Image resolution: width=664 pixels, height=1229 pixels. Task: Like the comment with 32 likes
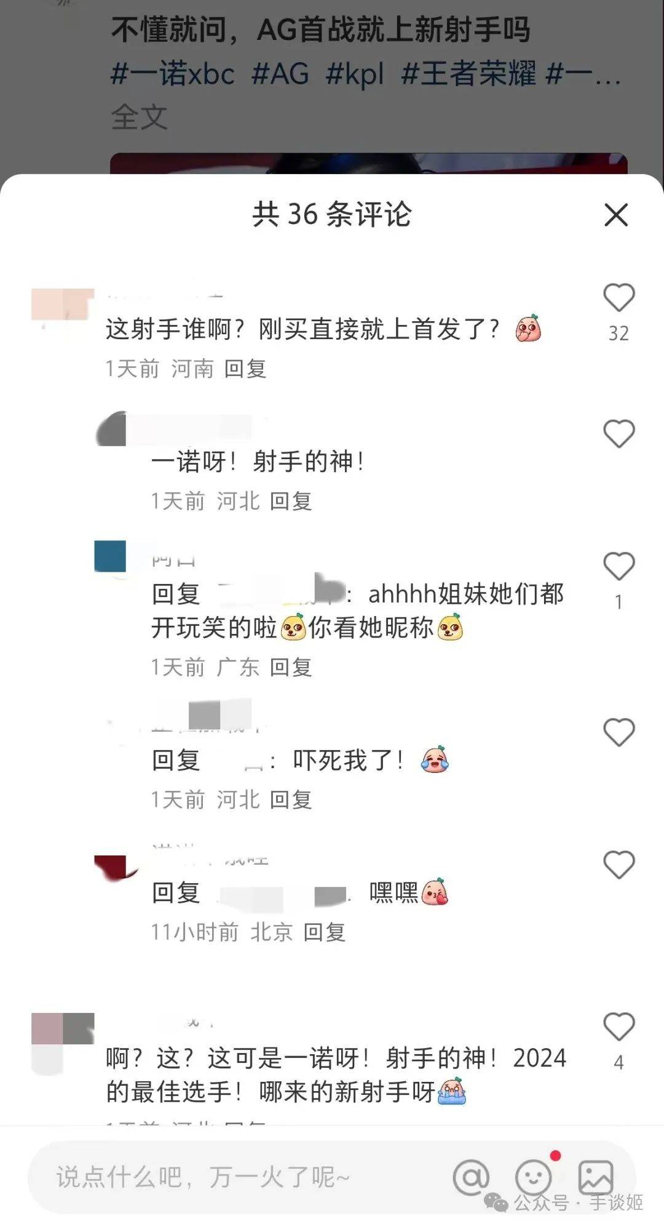click(619, 297)
